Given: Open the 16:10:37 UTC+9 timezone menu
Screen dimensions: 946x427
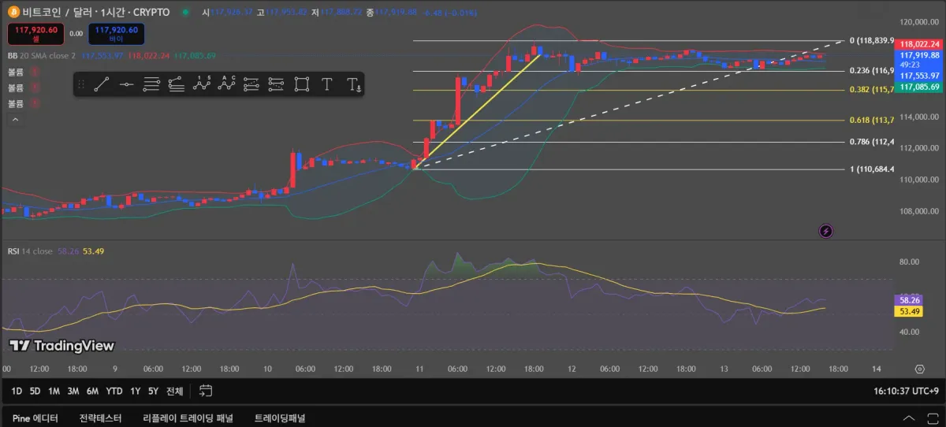Looking at the screenshot, I should coord(906,391).
